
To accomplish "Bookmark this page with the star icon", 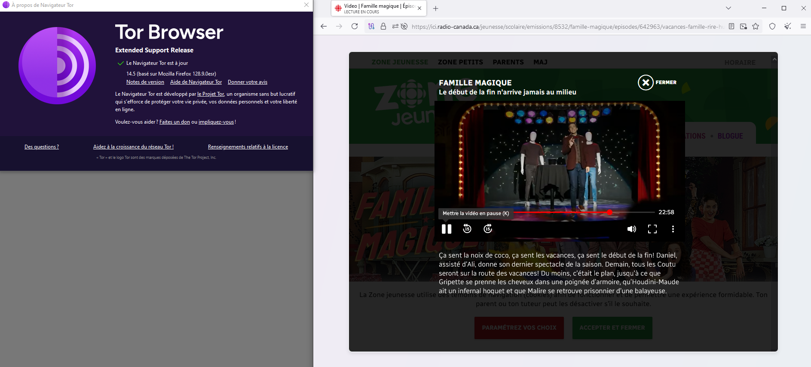I will [x=756, y=27].
